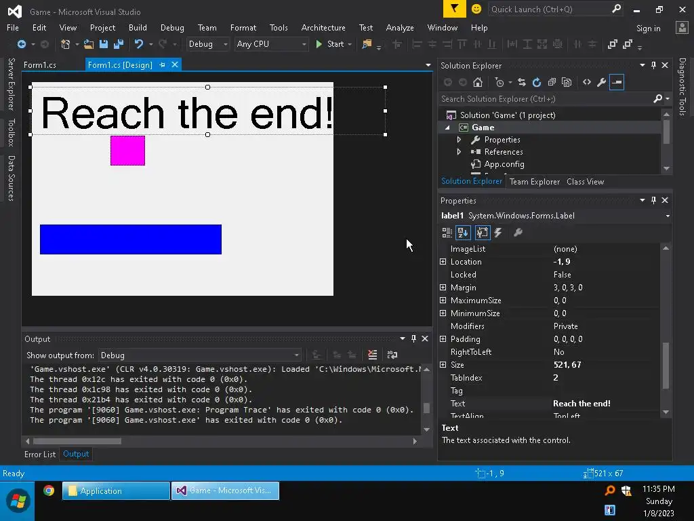Switch to the Team Explorer tab

pos(535,182)
